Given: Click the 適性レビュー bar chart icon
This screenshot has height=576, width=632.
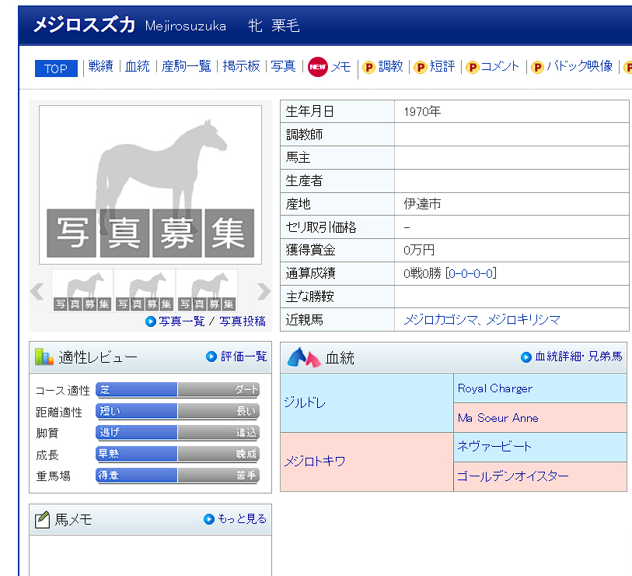Looking at the screenshot, I should coord(44,357).
